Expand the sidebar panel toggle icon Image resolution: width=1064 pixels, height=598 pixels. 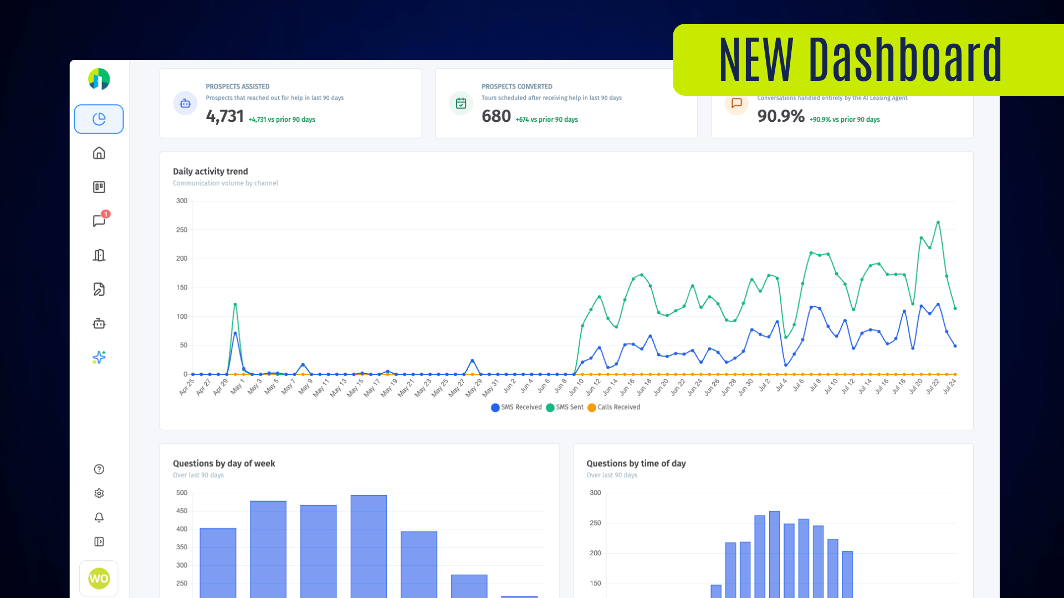pyautogui.click(x=99, y=542)
